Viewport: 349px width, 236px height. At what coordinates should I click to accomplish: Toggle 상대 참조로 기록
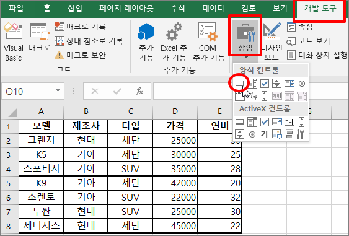tap(89, 41)
